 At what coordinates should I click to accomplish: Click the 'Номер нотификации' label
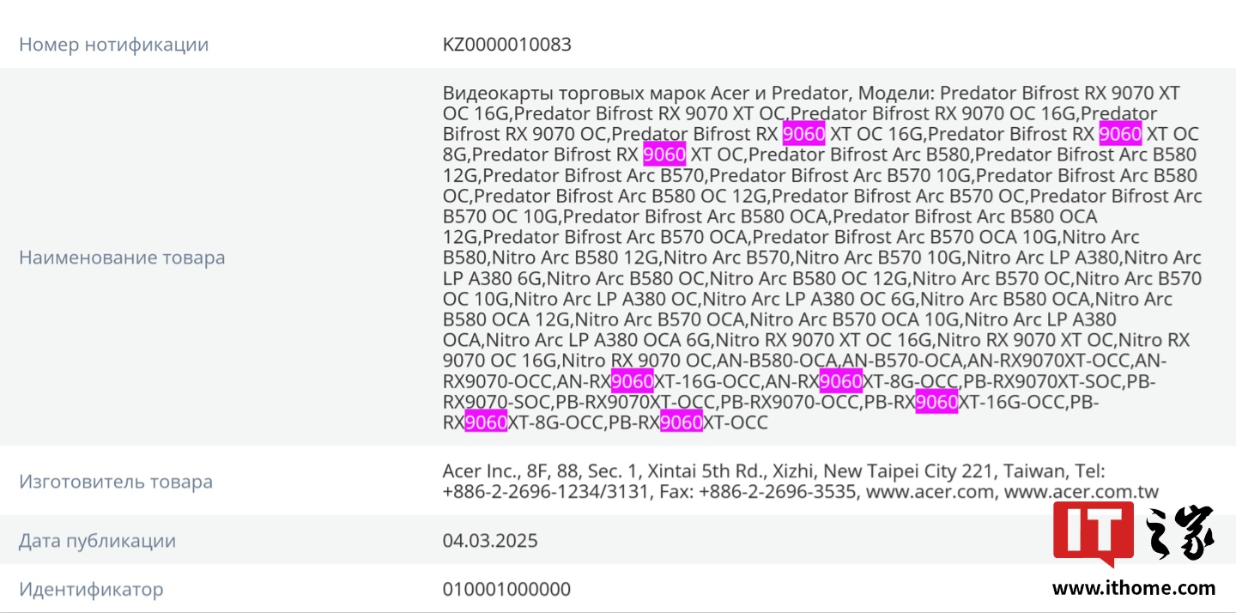click(113, 45)
